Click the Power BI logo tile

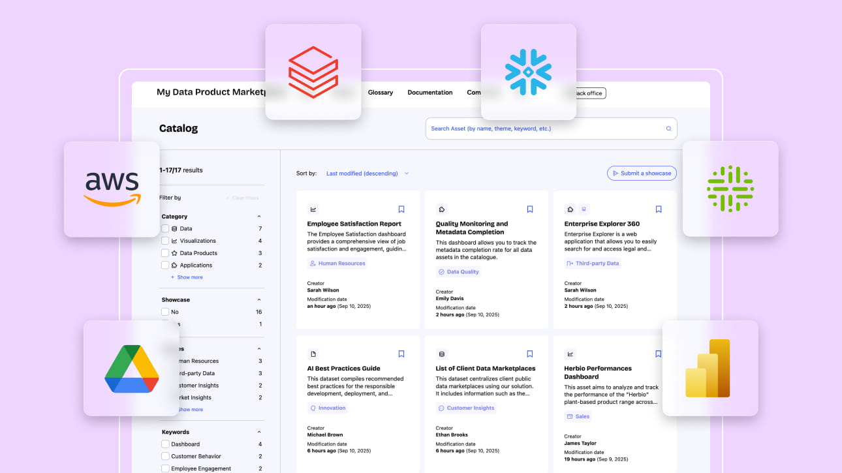[x=710, y=369]
